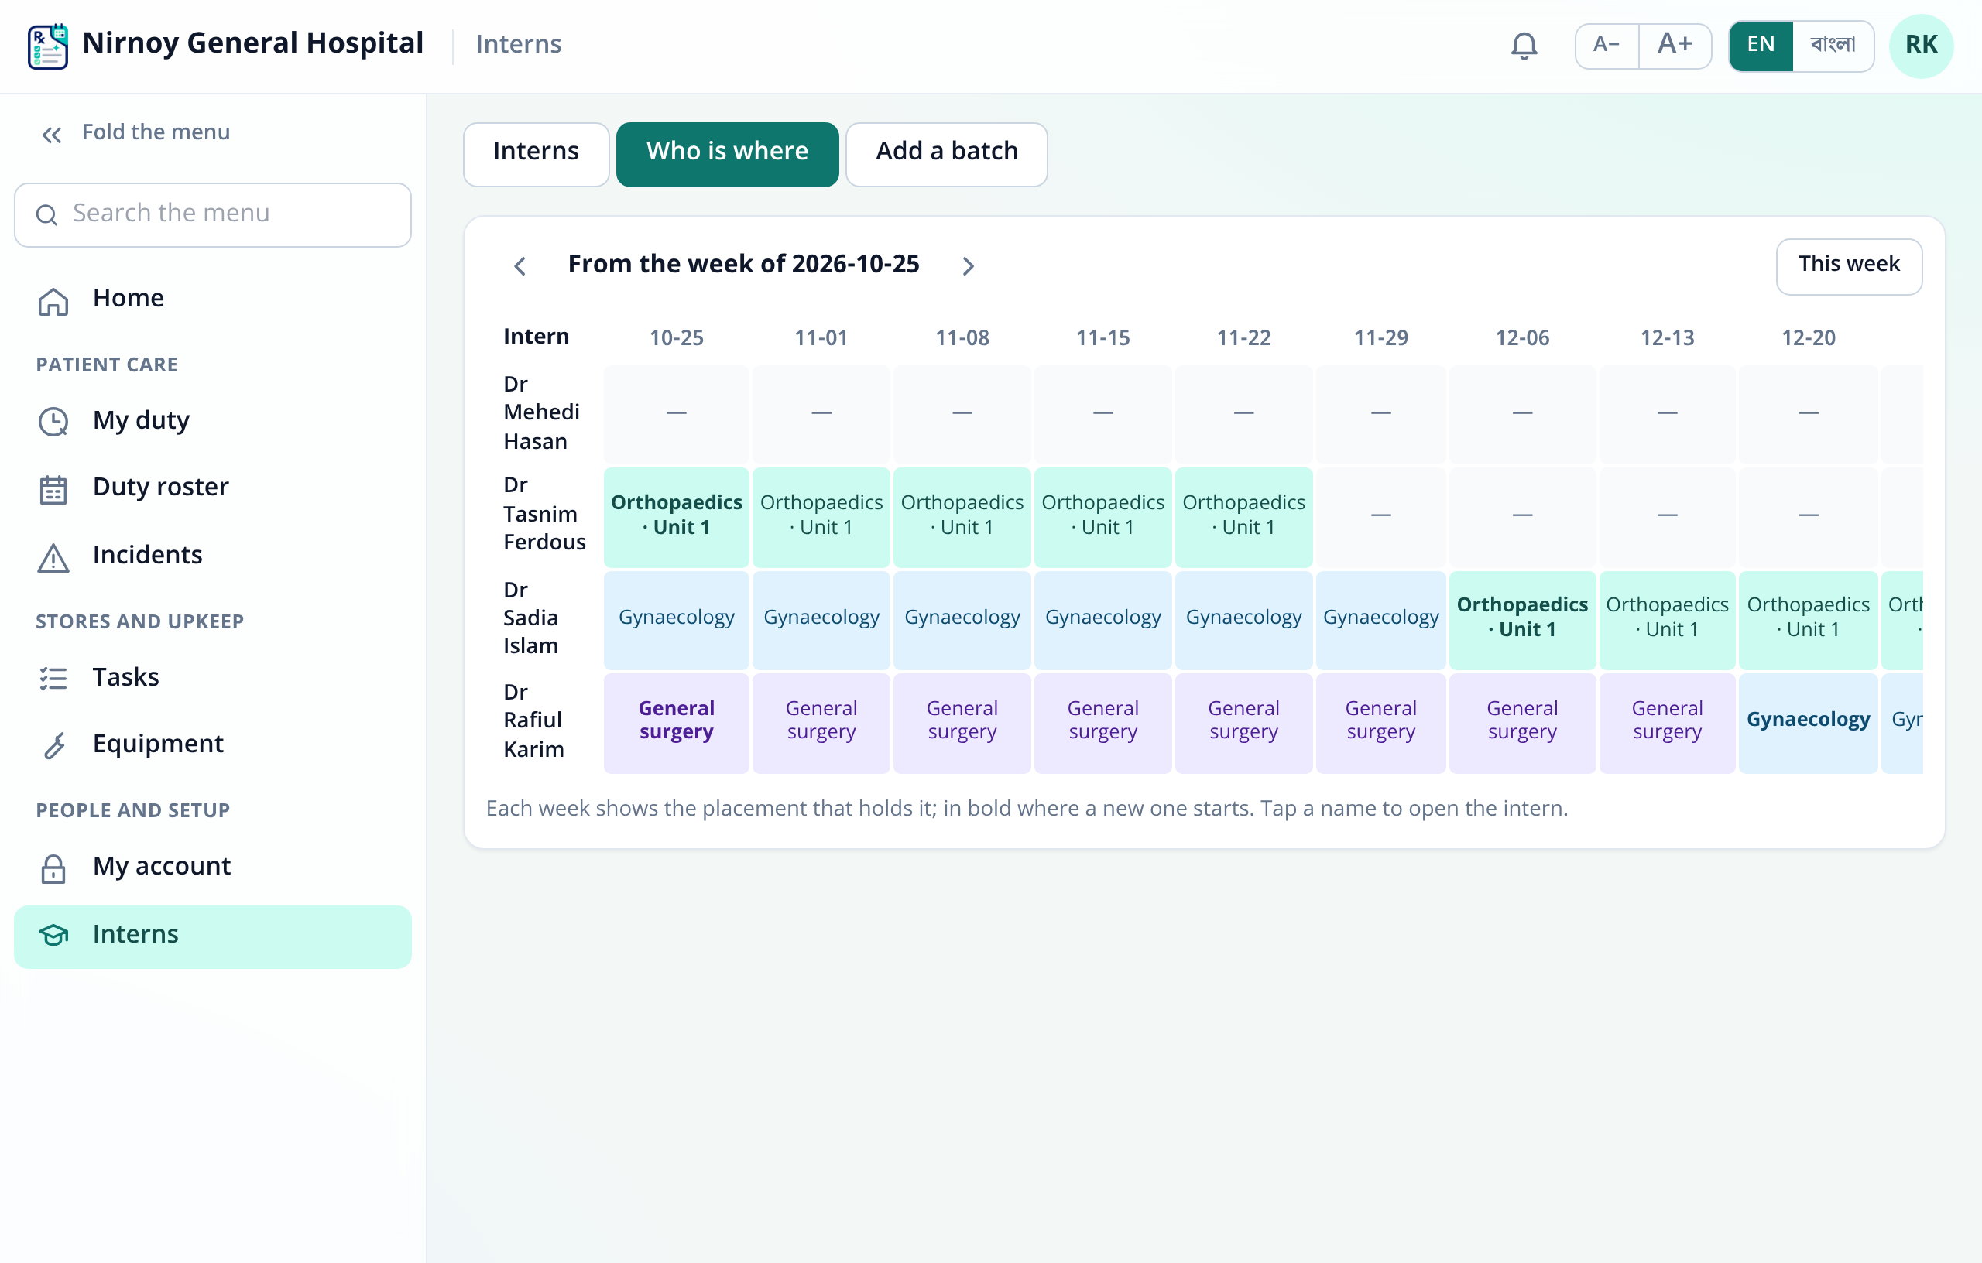Screen dimensions: 1982x1263
Task: Open Incidents warning triangle icon
Action: 53,557
